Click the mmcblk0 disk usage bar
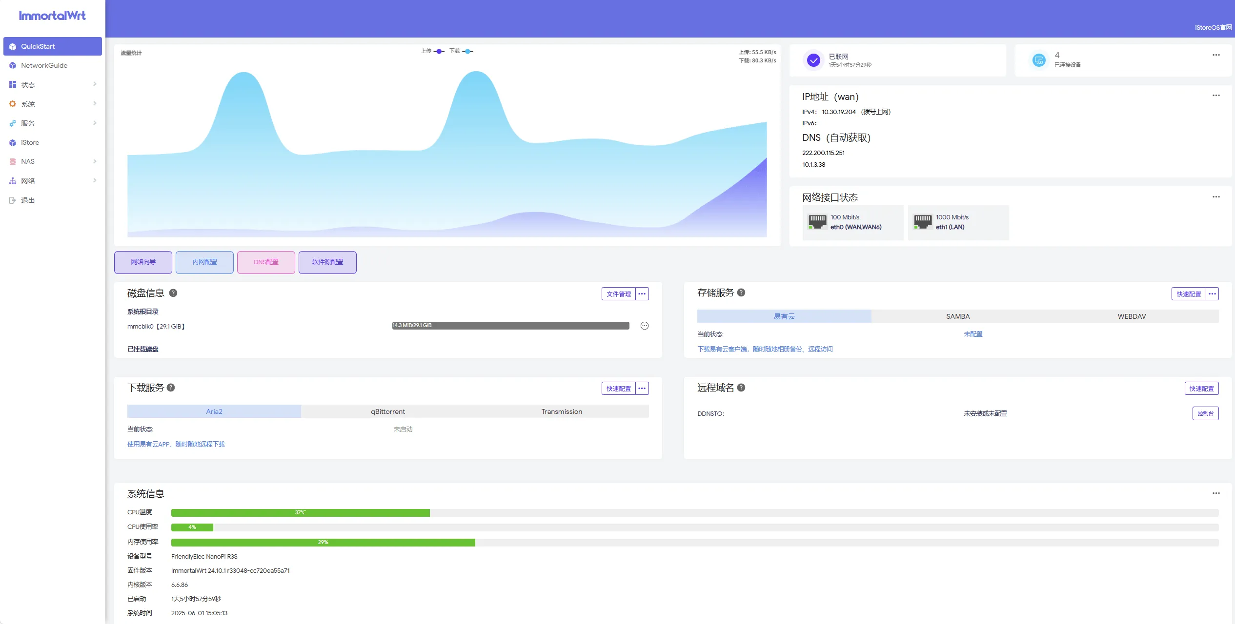 (x=510, y=326)
